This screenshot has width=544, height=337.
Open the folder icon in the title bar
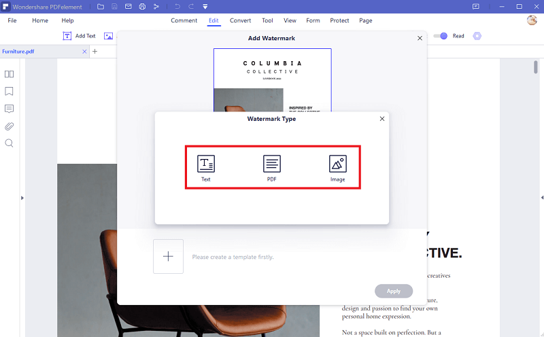[101, 7]
